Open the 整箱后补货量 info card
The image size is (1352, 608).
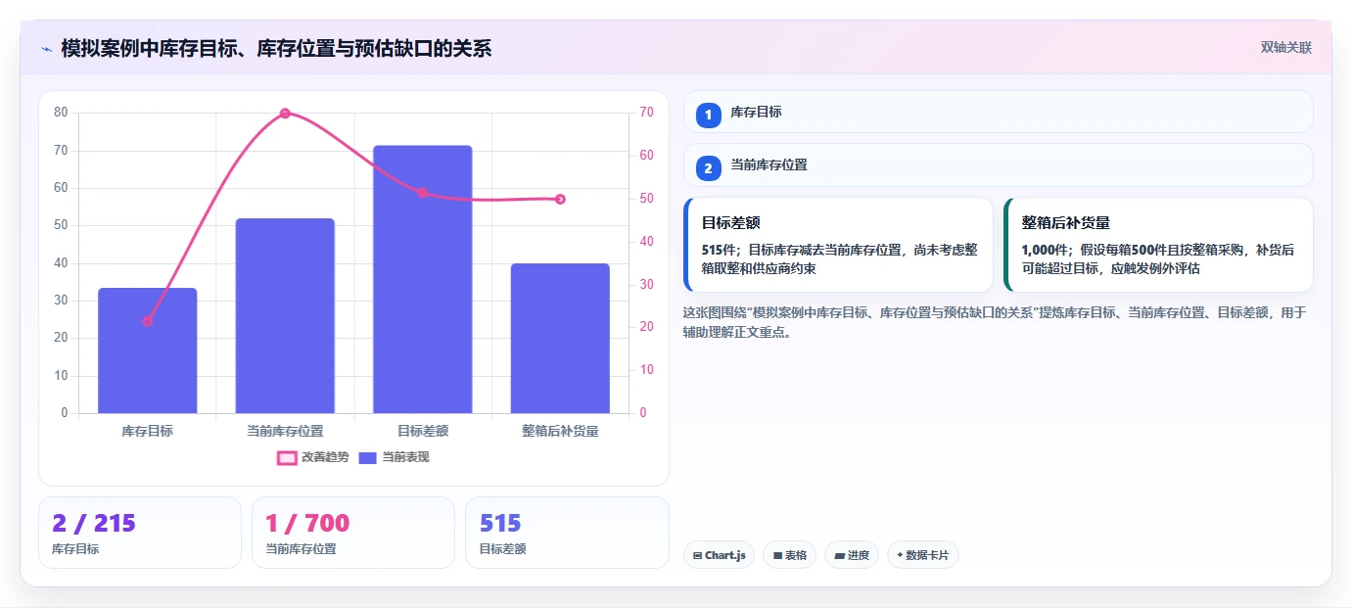(x=1158, y=245)
